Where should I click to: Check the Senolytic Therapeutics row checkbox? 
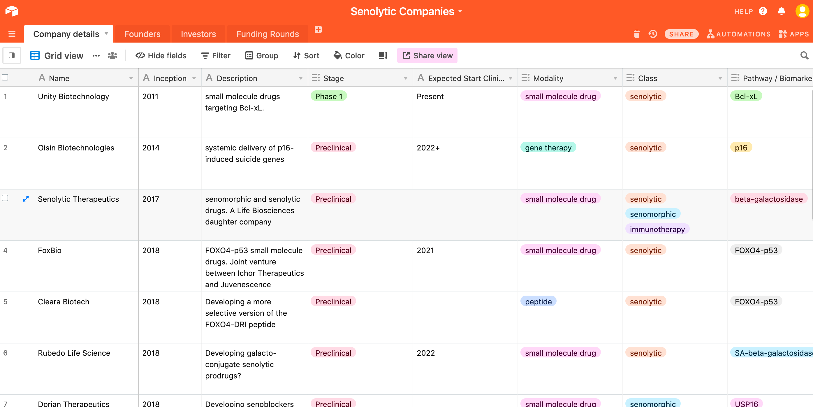pos(5,198)
